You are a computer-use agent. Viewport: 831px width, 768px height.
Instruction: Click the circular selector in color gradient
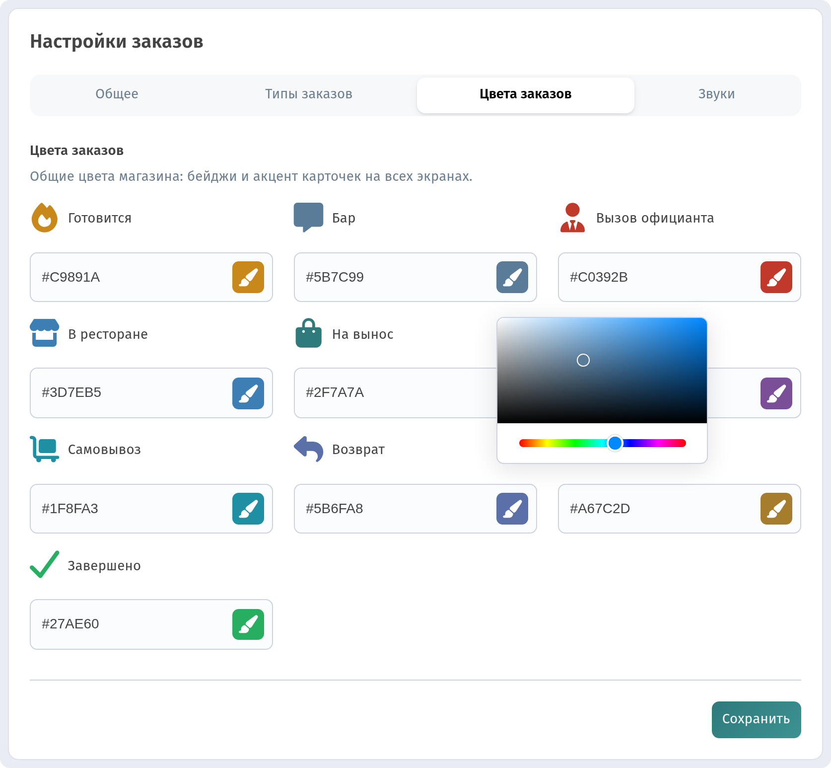point(583,360)
